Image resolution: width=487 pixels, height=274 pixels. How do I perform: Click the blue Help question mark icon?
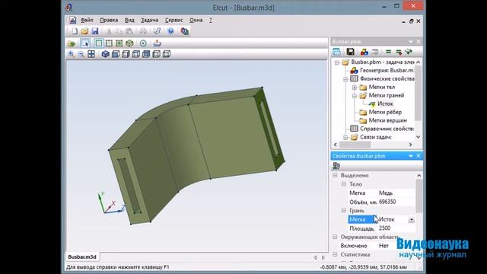[170, 31]
